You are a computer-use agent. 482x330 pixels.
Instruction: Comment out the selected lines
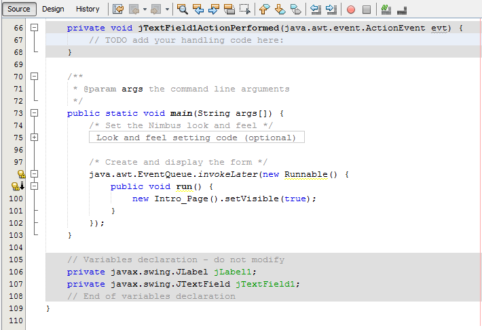tap(386, 9)
